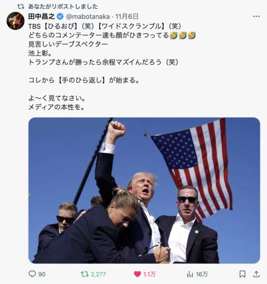Visit the @mabotanaka handle
This screenshot has height=284, width=267.
point(88,17)
